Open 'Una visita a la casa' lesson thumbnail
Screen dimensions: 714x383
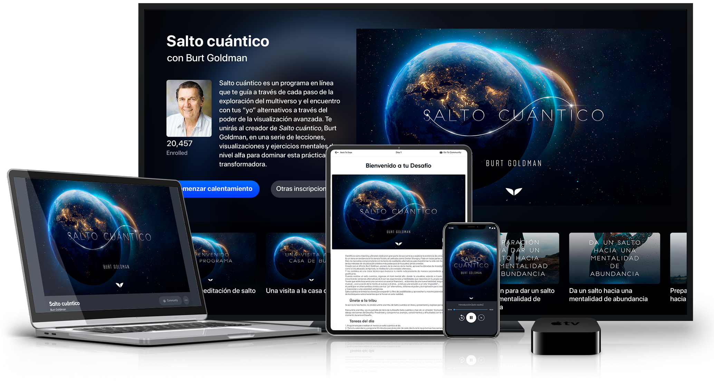296,258
